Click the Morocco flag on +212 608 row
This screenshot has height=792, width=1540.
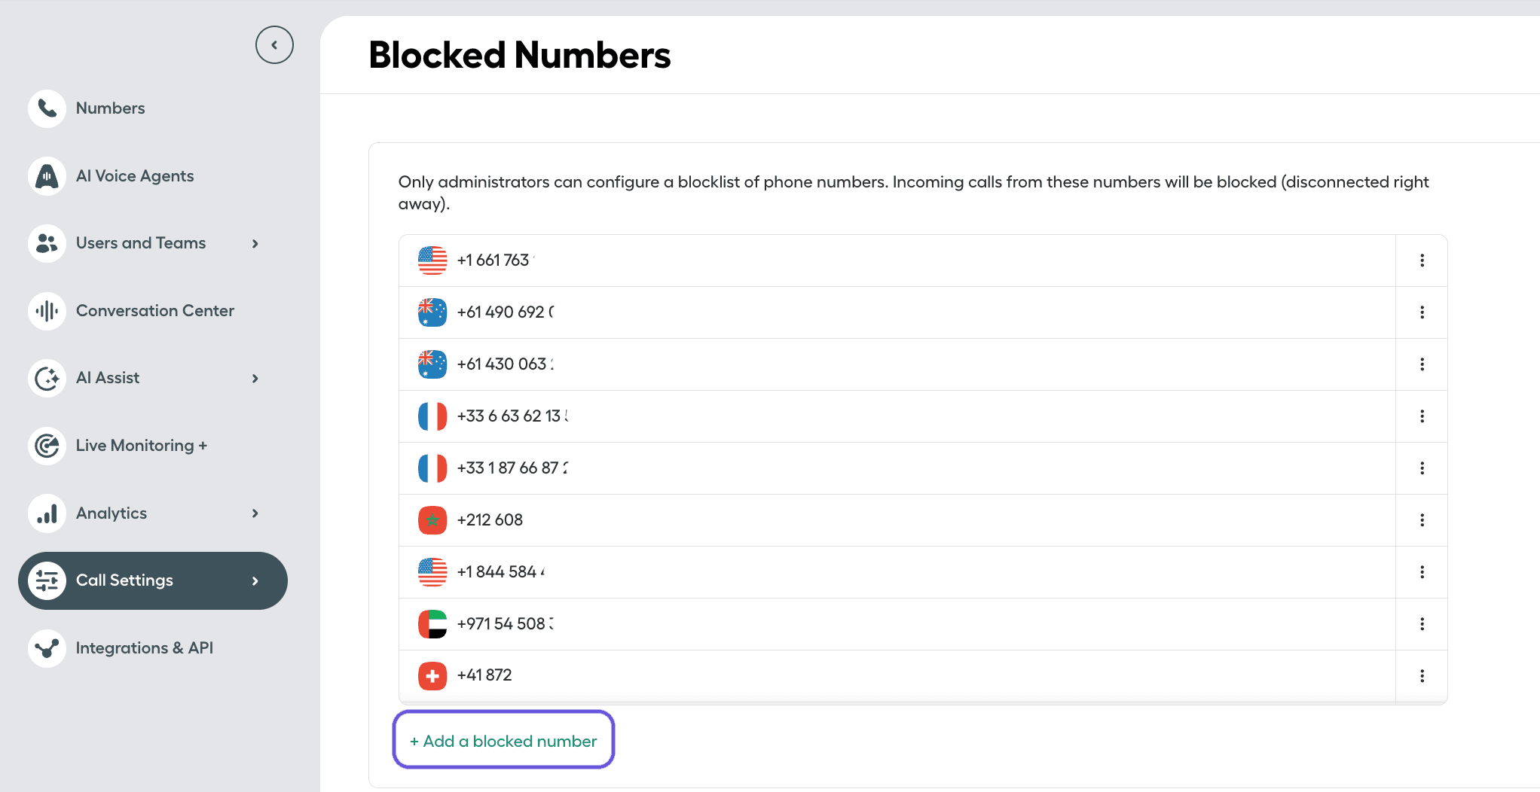tap(432, 519)
